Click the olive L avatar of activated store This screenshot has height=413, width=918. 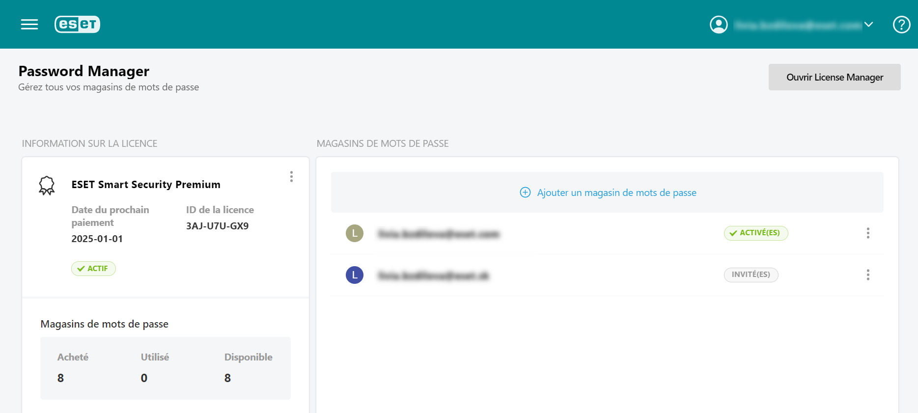(355, 233)
